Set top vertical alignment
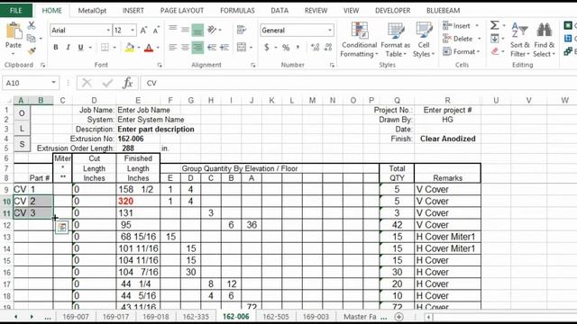Image resolution: width=577 pixels, height=324 pixels. tap(172, 30)
